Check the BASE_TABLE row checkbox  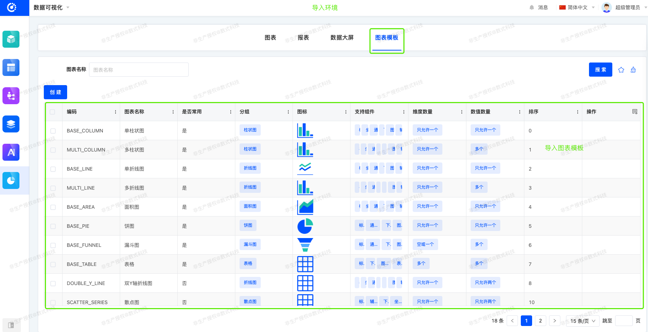click(x=53, y=264)
